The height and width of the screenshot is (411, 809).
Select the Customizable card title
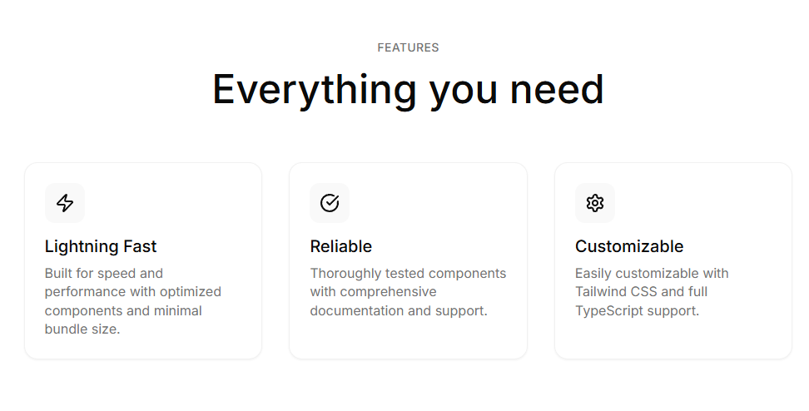(629, 246)
